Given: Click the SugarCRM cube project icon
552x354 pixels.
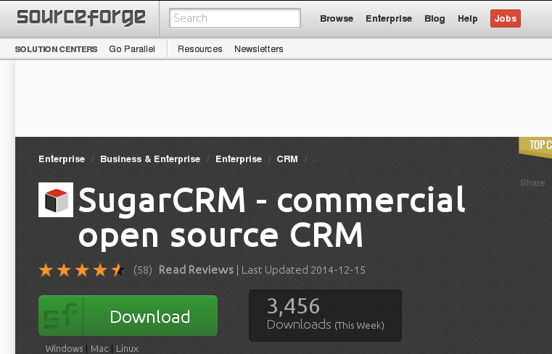Looking at the screenshot, I should [x=56, y=200].
